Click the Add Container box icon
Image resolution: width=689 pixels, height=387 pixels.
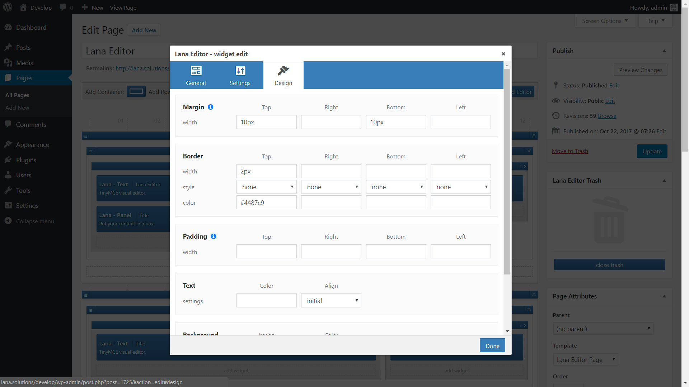point(136,92)
